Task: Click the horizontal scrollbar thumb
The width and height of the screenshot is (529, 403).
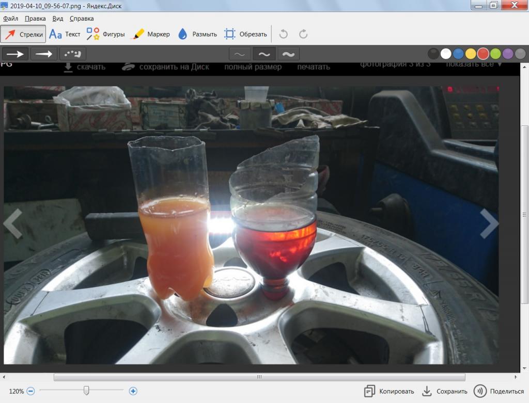Action: pyautogui.click(x=259, y=377)
